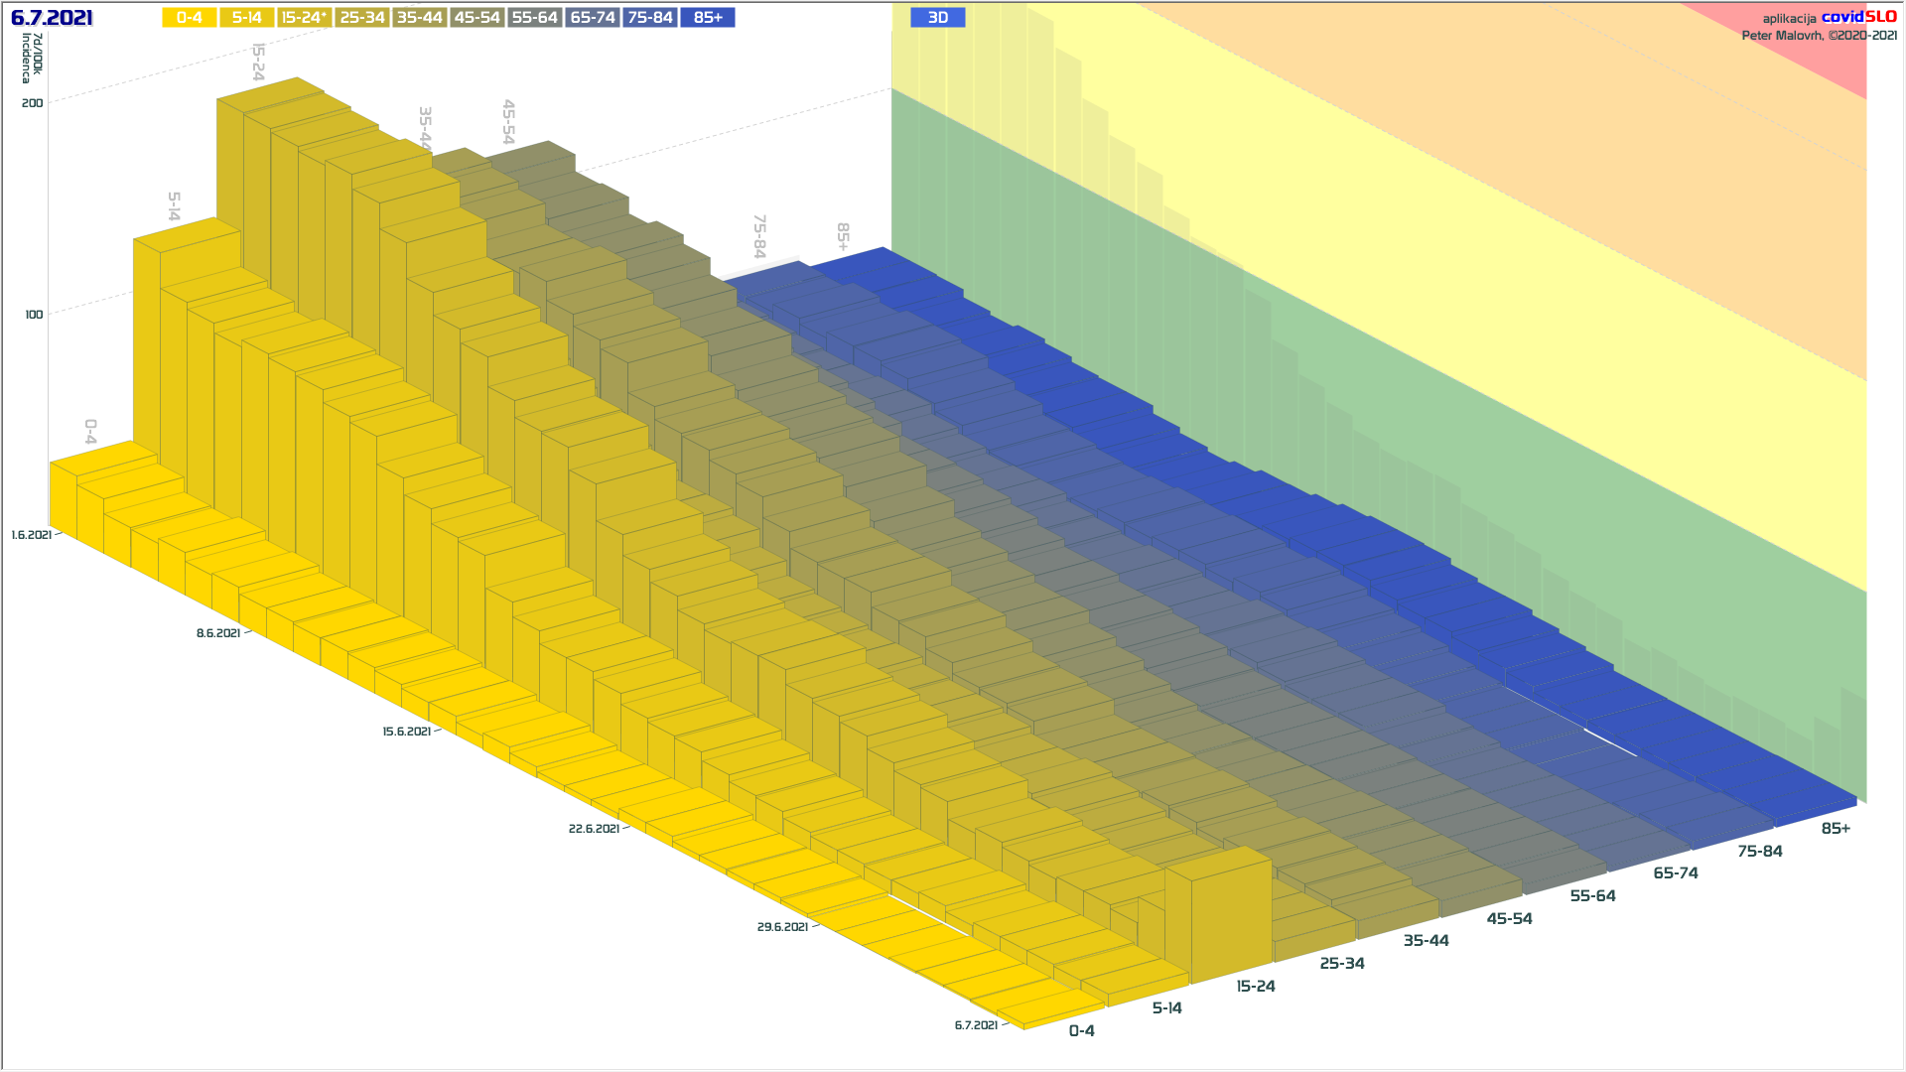Viewport: 1906px width, 1072px height.
Task: Toggle the 85+ age group legend button
Action: pos(707,18)
